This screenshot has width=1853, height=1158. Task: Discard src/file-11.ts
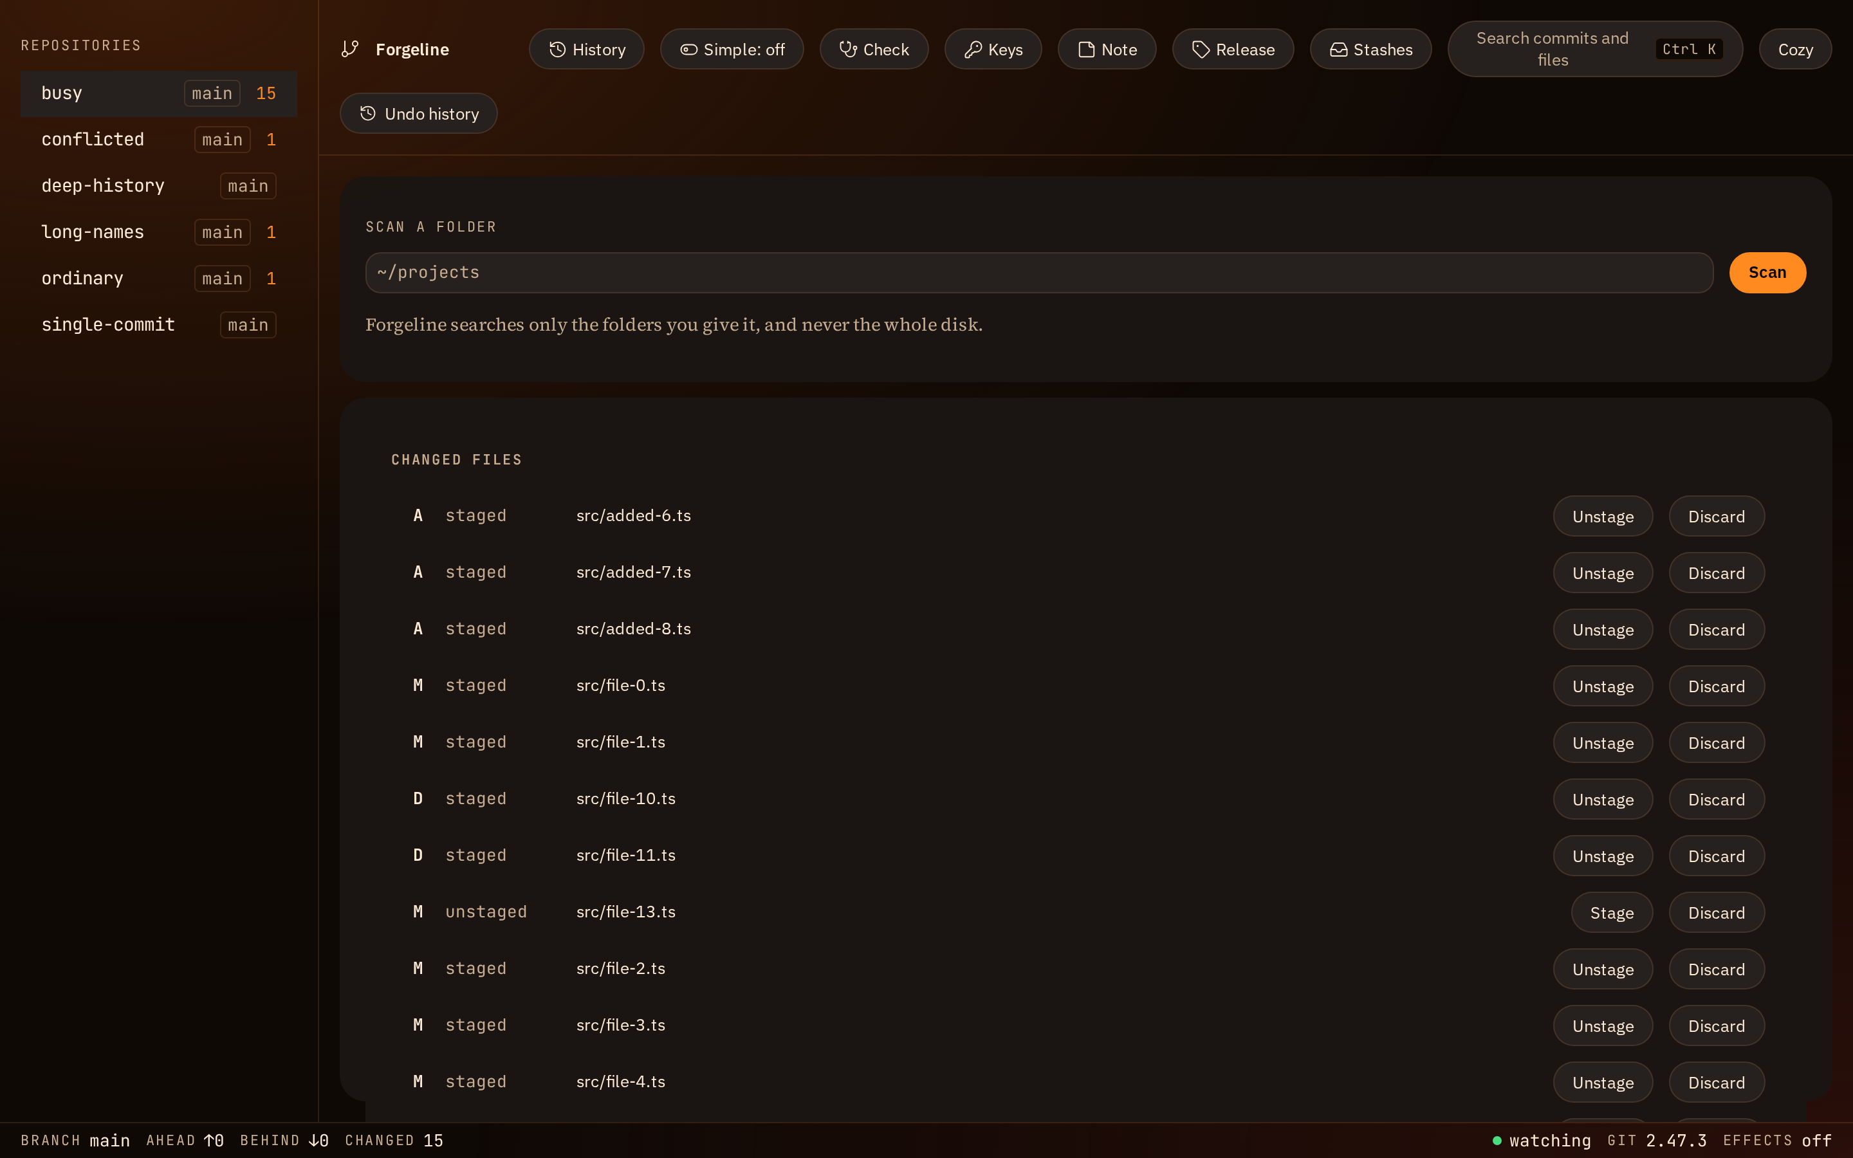tap(1717, 856)
